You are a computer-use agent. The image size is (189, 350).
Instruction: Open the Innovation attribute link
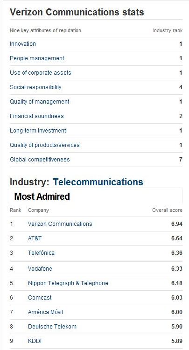click(x=23, y=44)
